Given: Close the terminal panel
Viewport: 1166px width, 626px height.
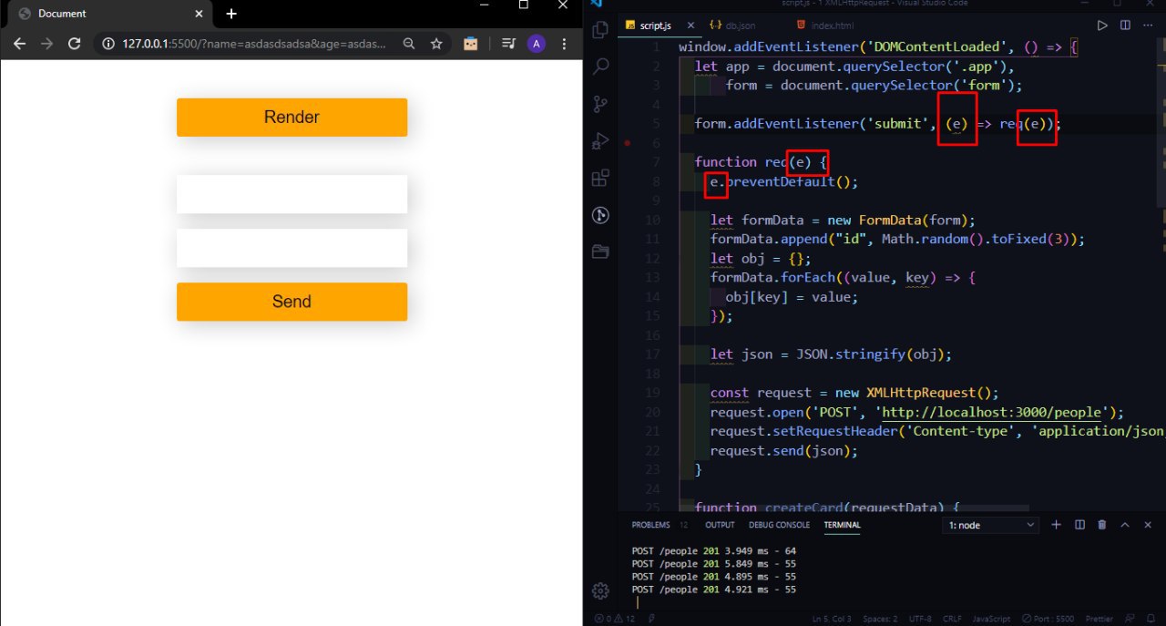Looking at the screenshot, I should coord(1148,525).
